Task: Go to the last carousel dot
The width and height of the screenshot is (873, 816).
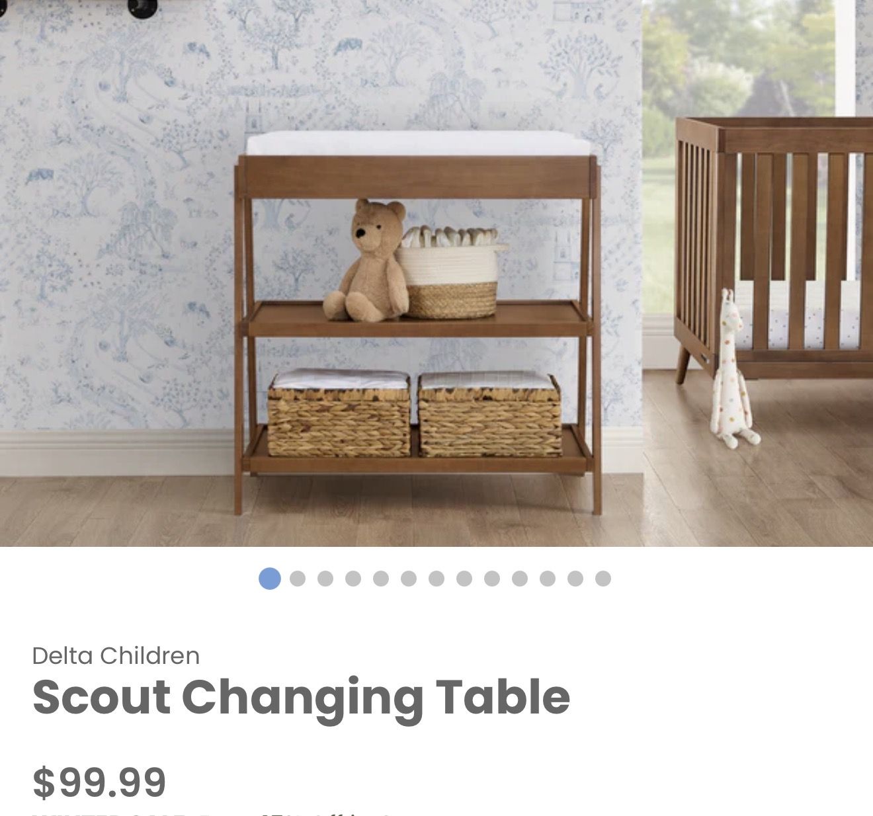Action: 603,579
